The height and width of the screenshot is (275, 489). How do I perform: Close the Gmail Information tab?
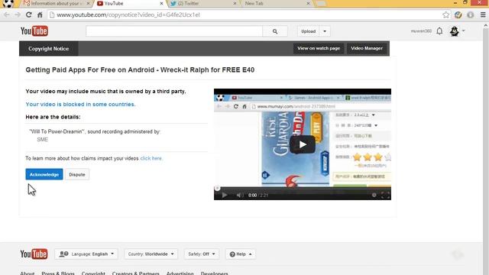(x=89, y=3)
